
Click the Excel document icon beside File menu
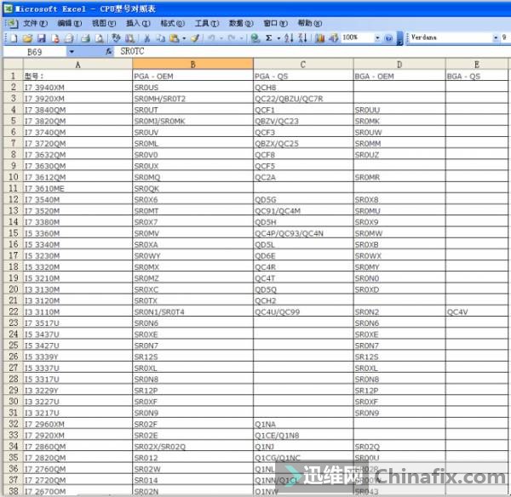[x=12, y=24]
